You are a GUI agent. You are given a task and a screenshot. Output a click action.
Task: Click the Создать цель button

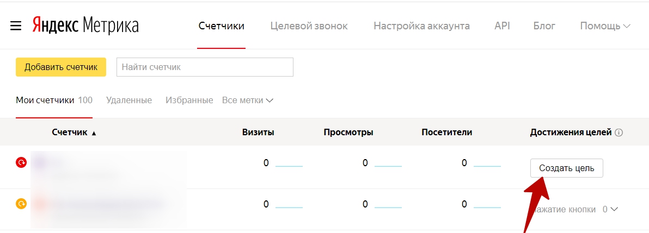tap(566, 168)
